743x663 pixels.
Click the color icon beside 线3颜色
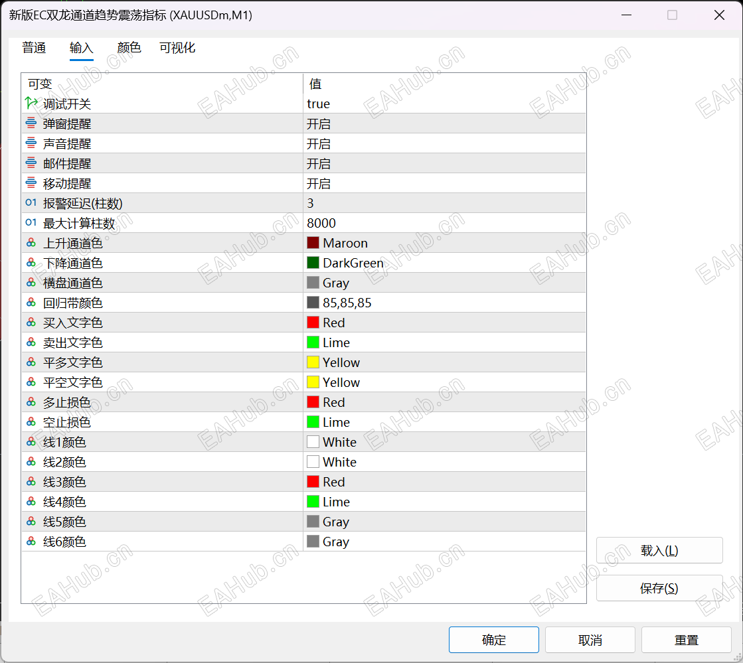click(31, 481)
